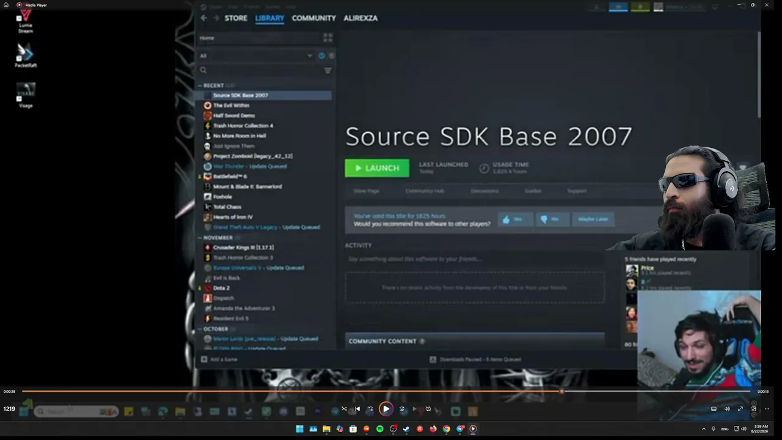Viewport: 782px width, 440px height.
Task: Click the Media Player seek bar handle
Action: click(561, 391)
